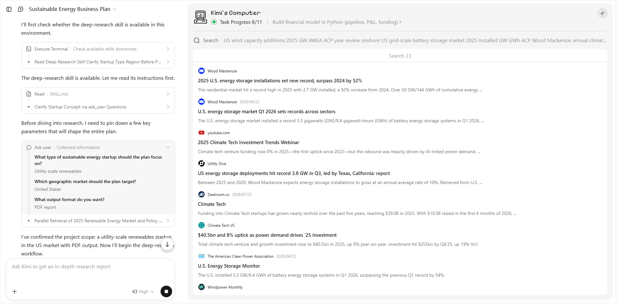
Task: Click the youtube.com source name
Action: [219, 133]
